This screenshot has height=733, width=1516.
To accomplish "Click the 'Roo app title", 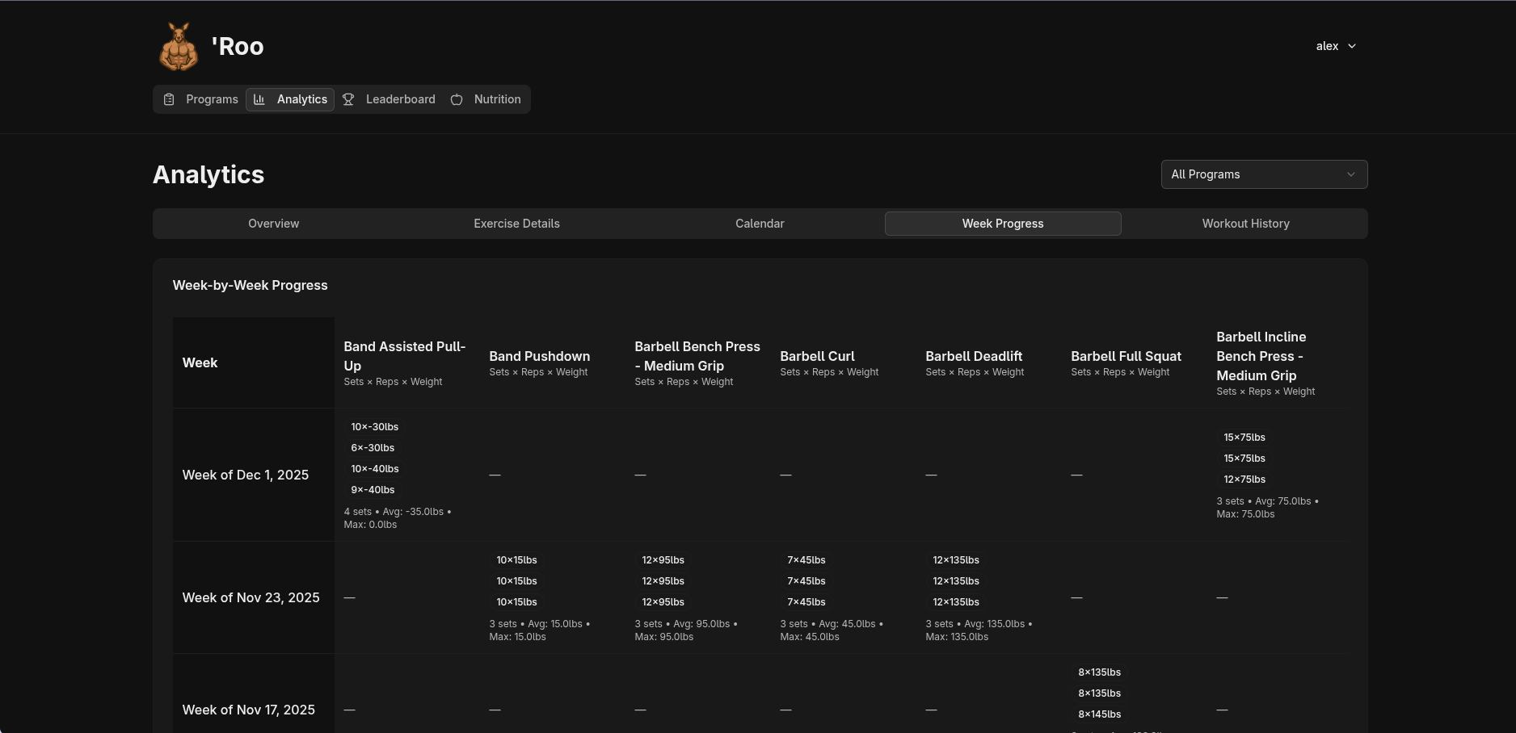I will pyautogui.click(x=238, y=47).
